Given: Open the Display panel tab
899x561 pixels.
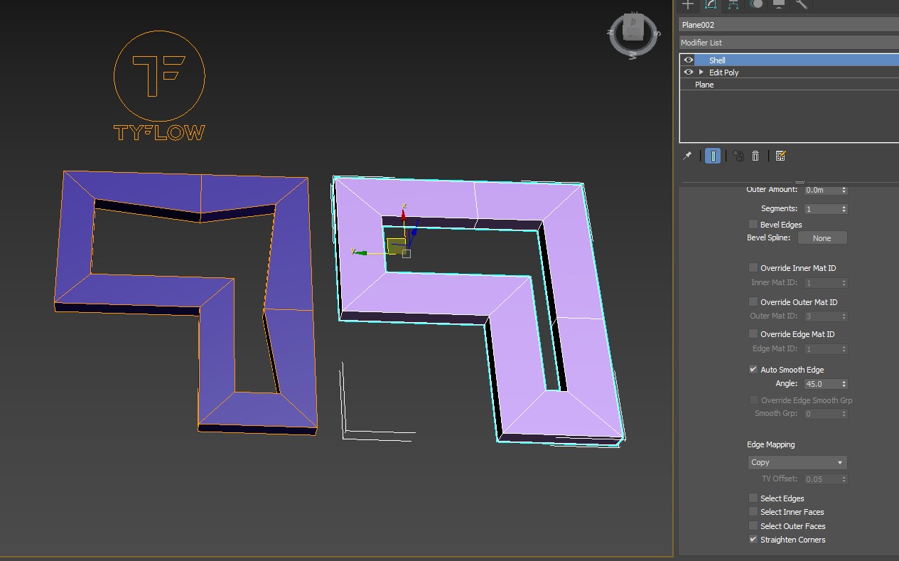Looking at the screenshot, I should pos(779,4).
